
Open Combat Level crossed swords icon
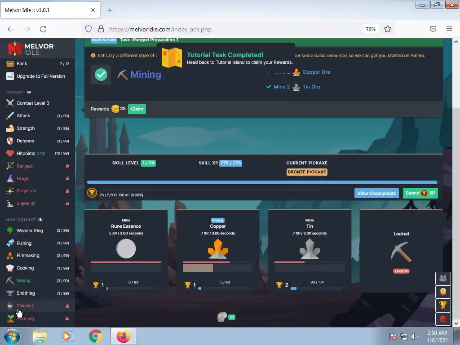click(10, 103)
